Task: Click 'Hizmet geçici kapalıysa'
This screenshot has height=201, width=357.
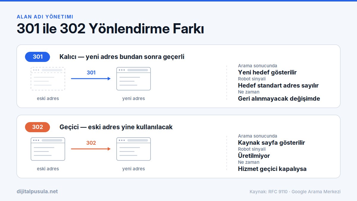Action: (272, 169)
